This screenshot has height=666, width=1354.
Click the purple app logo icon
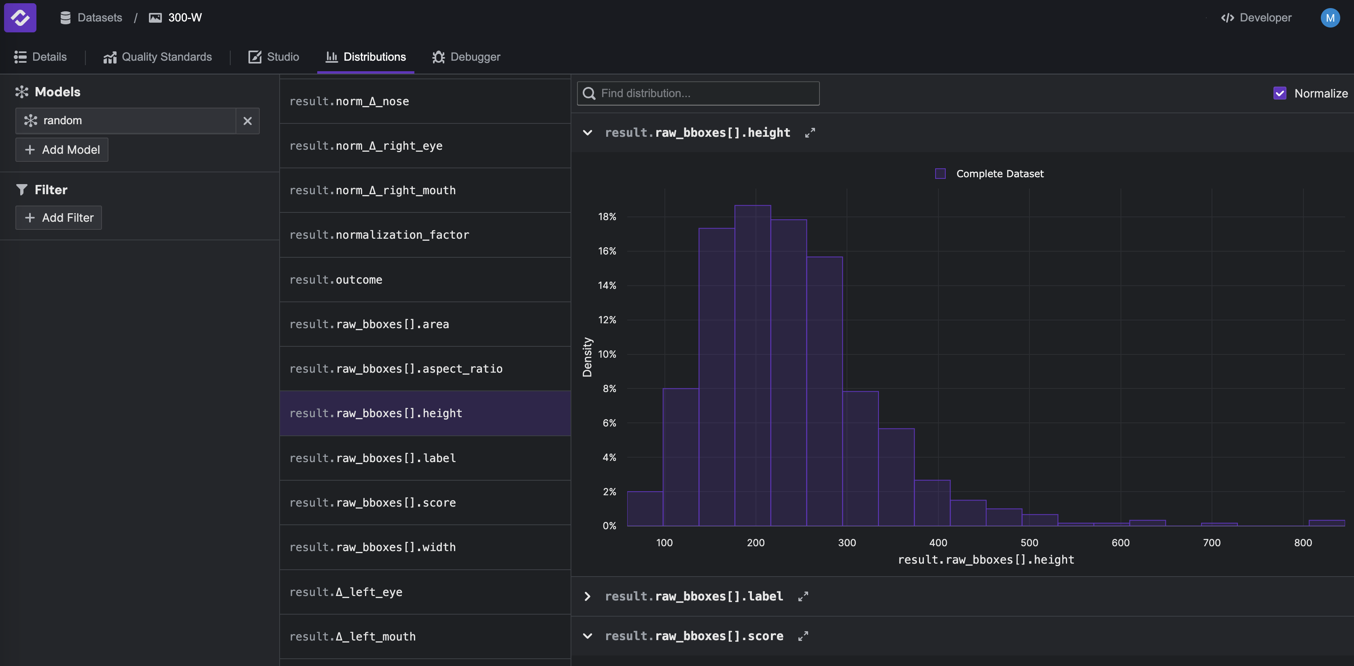tap(20, 18)
